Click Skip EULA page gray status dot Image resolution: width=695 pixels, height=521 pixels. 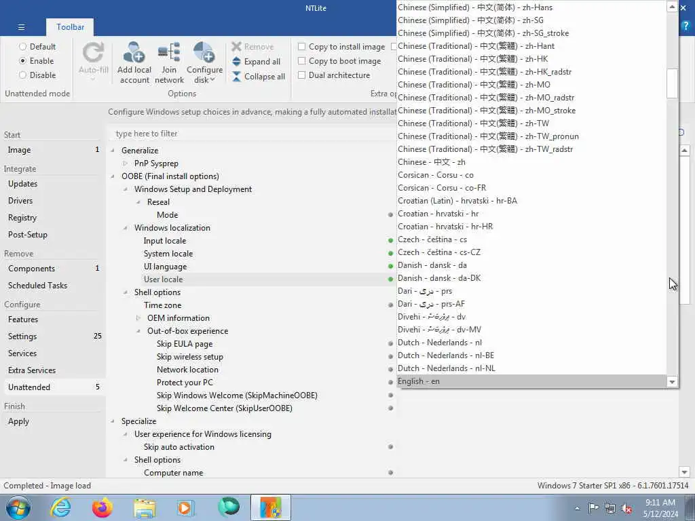[x=390, y=343]
